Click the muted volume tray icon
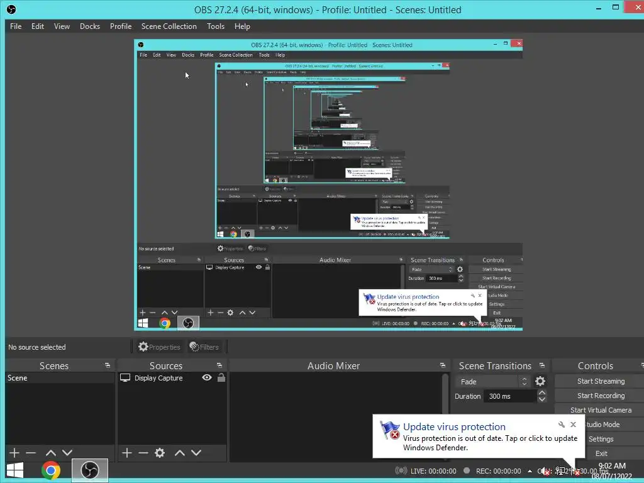The image size is (644, 483). [544, 472]
